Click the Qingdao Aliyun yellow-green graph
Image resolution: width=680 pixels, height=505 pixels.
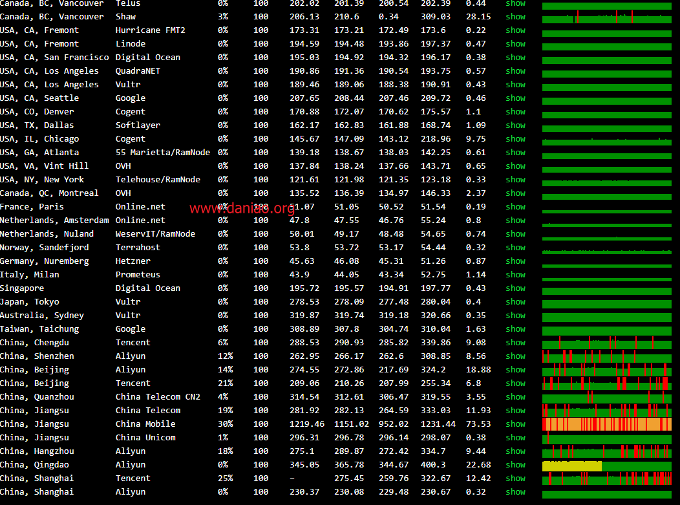[607, 466]
